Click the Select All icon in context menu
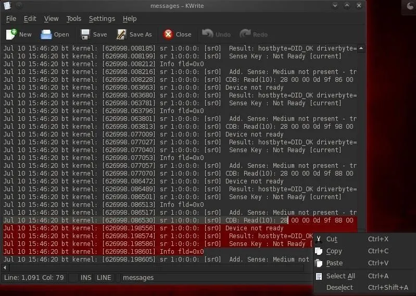This screenshot has width=416, height=296. (x=319, y=276)
